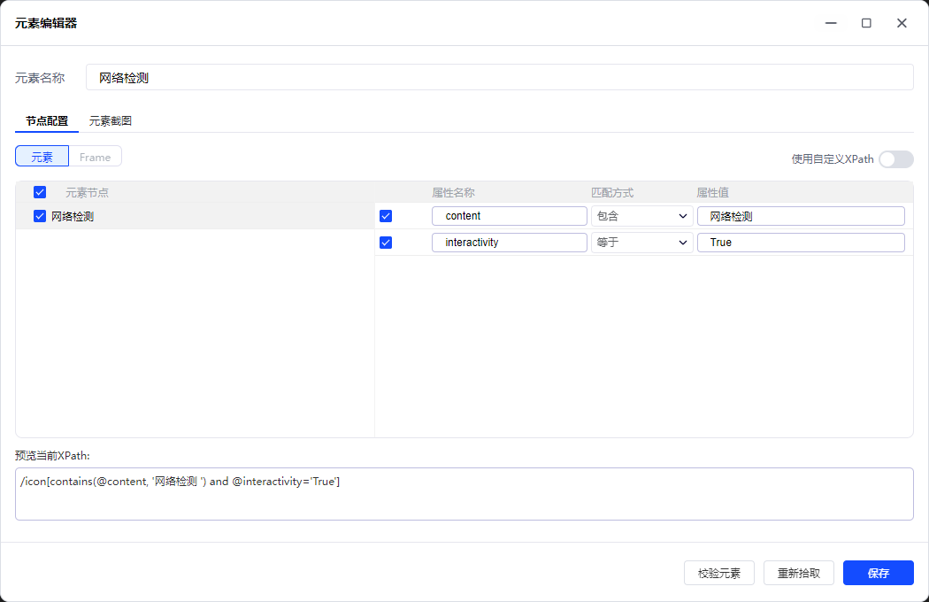Uncheck the content attribute checkbox
Image resolution: width=929 pixels, height=602 pixels.
point(386,216)
